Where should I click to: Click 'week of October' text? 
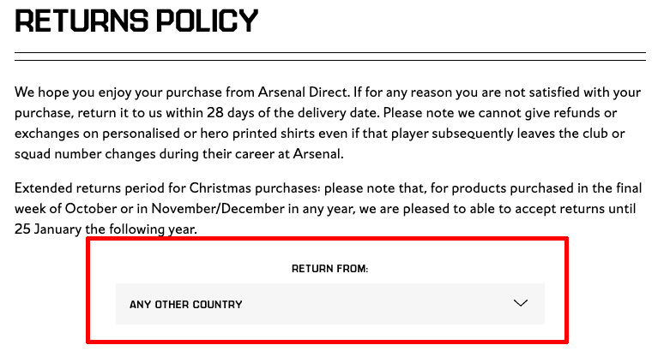click(x=66, y=209)
